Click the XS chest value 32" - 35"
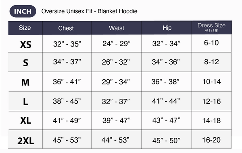This screenshot has height=153, width=242. click(67, 44)
